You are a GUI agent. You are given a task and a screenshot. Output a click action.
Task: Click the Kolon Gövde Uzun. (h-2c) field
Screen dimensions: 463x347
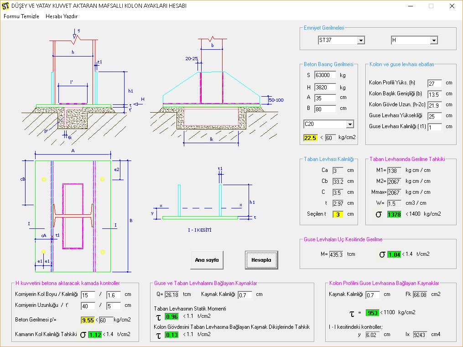click(x=435, y=105)
